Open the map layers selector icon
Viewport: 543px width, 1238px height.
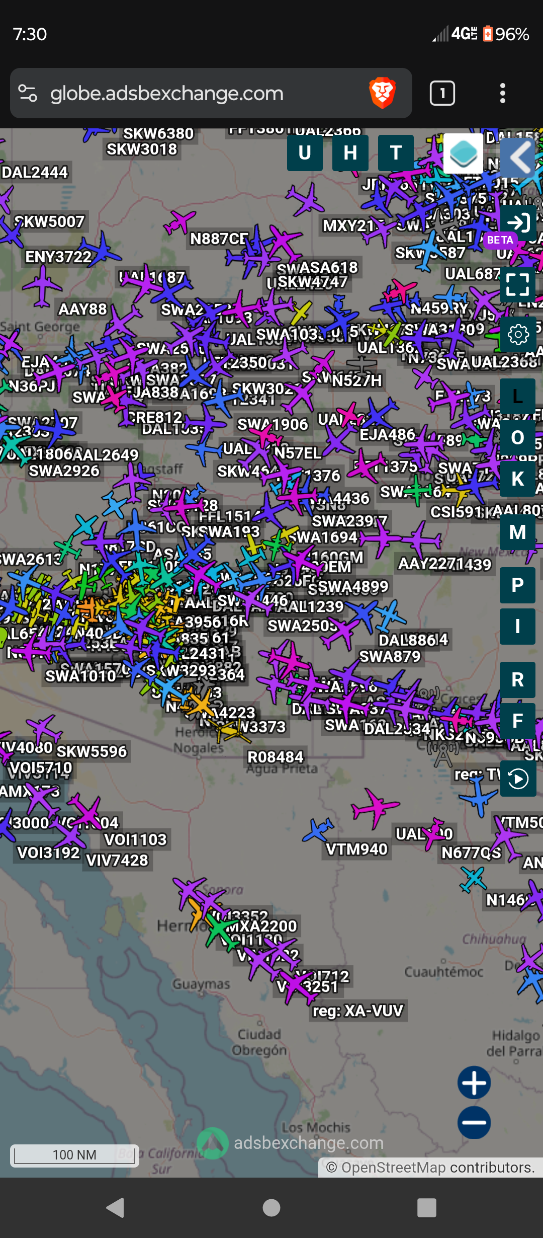(x=463, y=153)
